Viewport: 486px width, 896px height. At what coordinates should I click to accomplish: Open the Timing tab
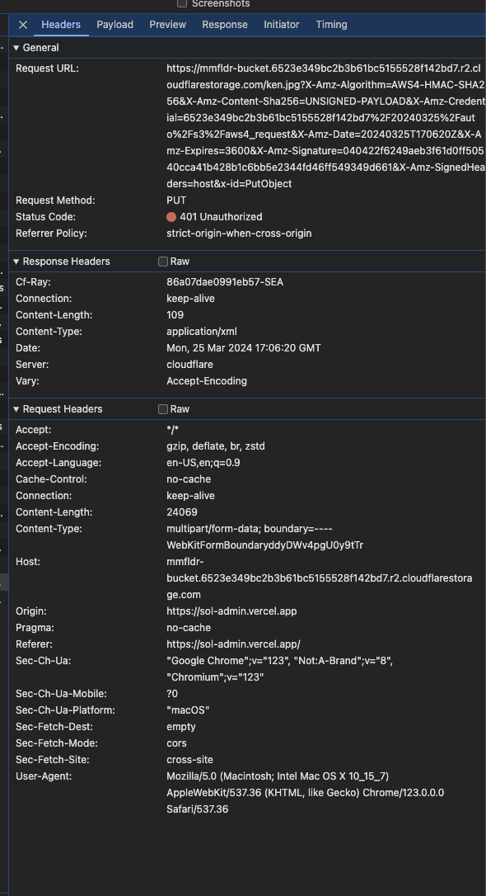[331, 25]
